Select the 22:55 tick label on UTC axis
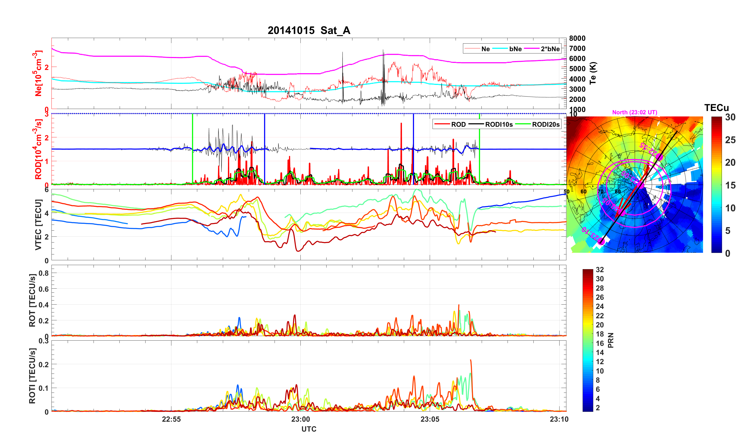 (x=171, y=419)
